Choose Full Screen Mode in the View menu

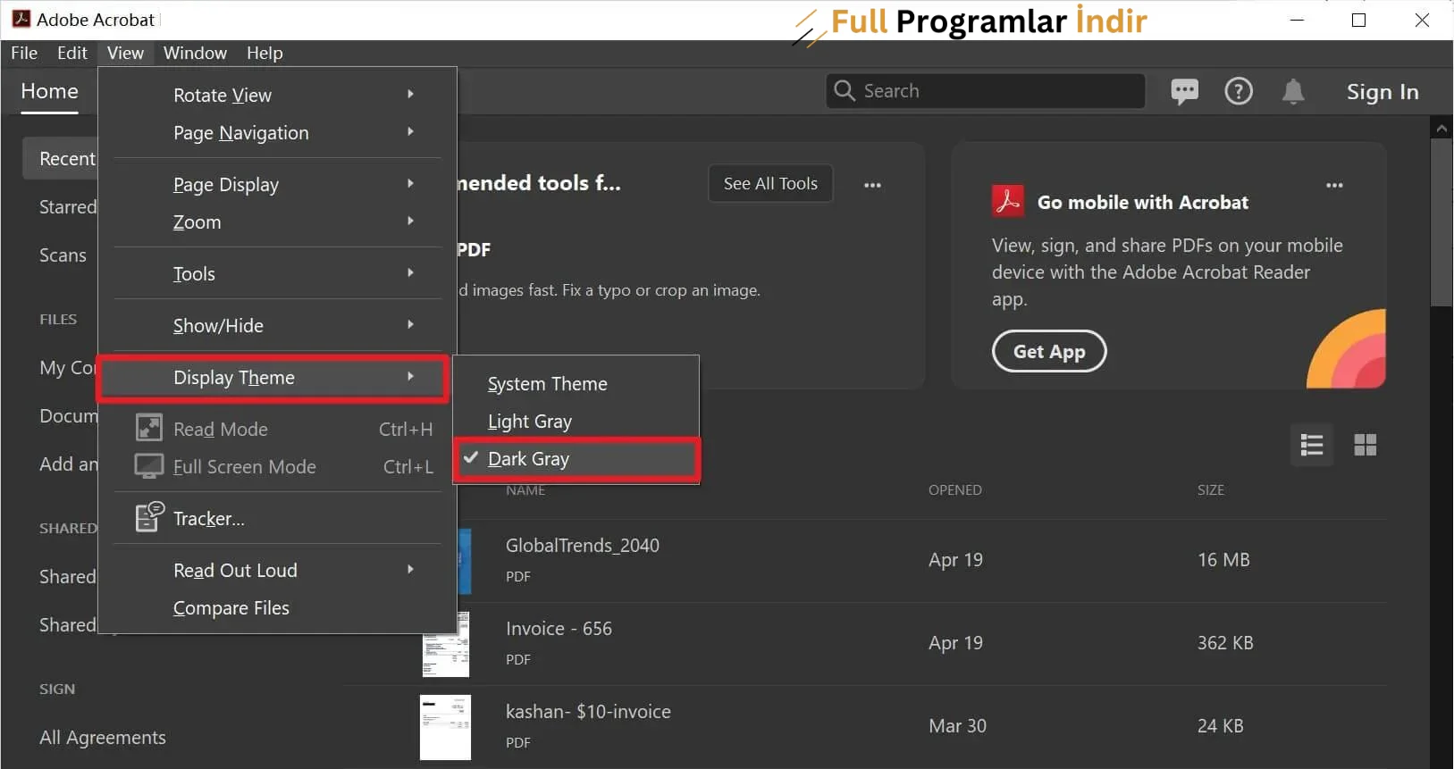tap(277, 466)
